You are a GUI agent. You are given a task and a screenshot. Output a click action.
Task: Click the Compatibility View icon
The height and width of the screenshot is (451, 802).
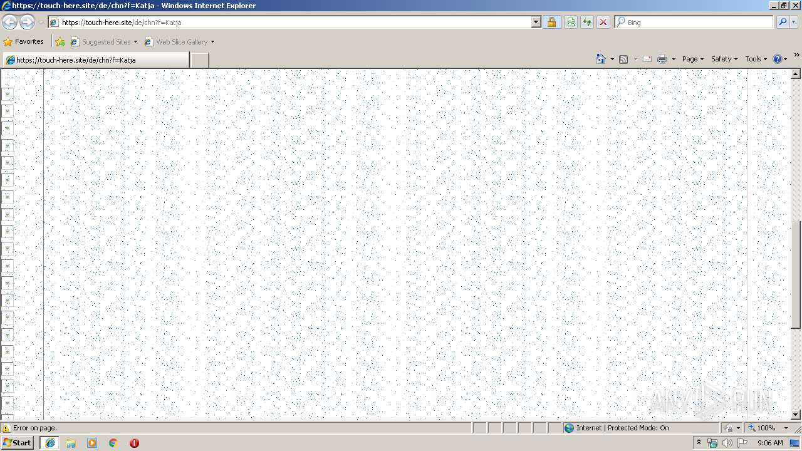pyautogui.click(x=571, y=22)
